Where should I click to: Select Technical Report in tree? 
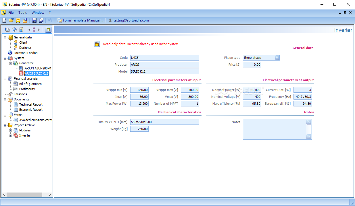[31, 104]
